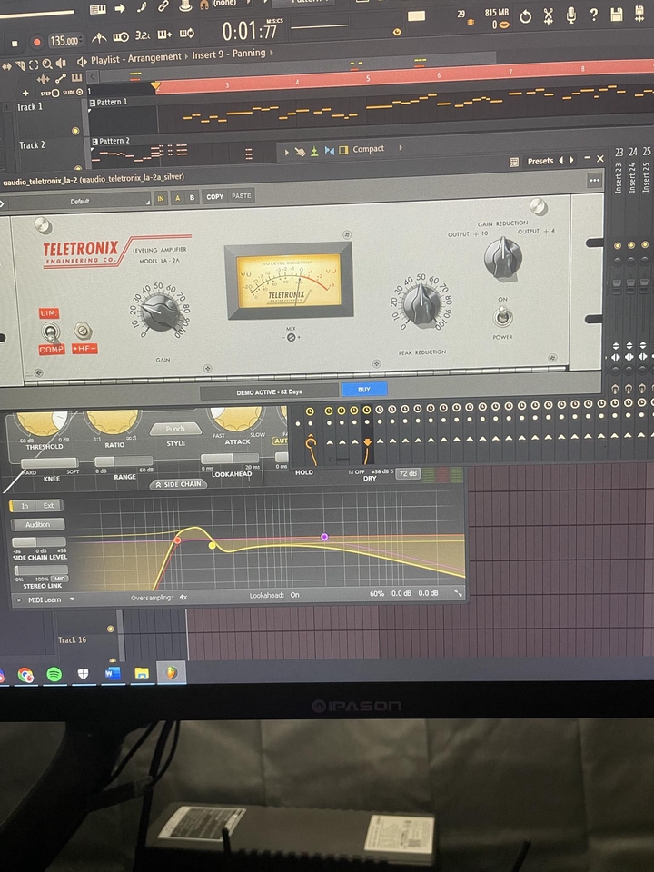Image resolution: width=654 pixels, height=872 pixels.
Task: Click the blue BUY button
Action: click(364, 390)
